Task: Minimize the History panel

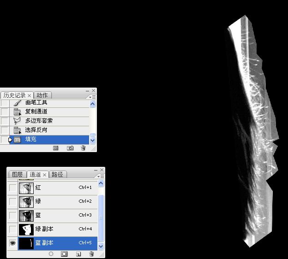Action: tap(87, 91)
